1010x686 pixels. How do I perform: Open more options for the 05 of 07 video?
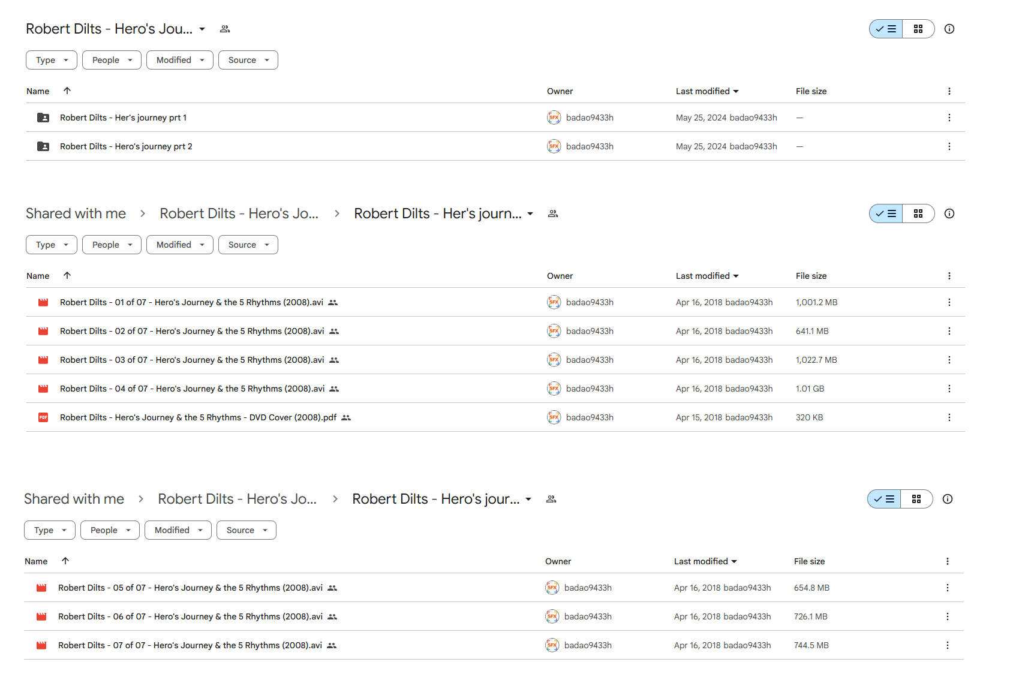(948, 588)
